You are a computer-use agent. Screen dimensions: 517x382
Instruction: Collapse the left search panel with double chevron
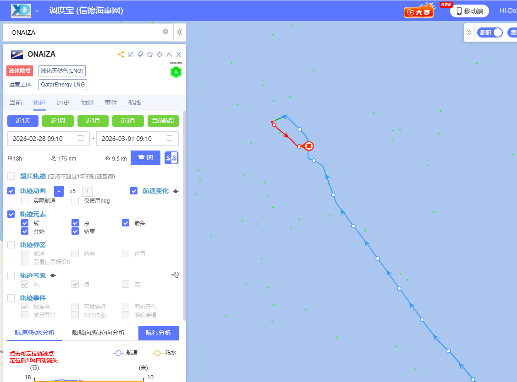coord(180,32)
